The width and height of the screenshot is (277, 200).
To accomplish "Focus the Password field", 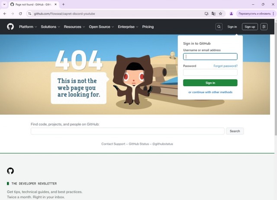I will pos(210,72).
